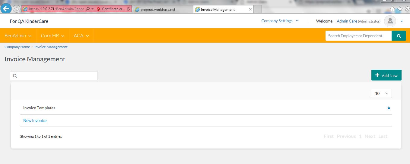Open the browser settings gear icon
Viewport: 410px width, 164px height.
pos(407,9)
